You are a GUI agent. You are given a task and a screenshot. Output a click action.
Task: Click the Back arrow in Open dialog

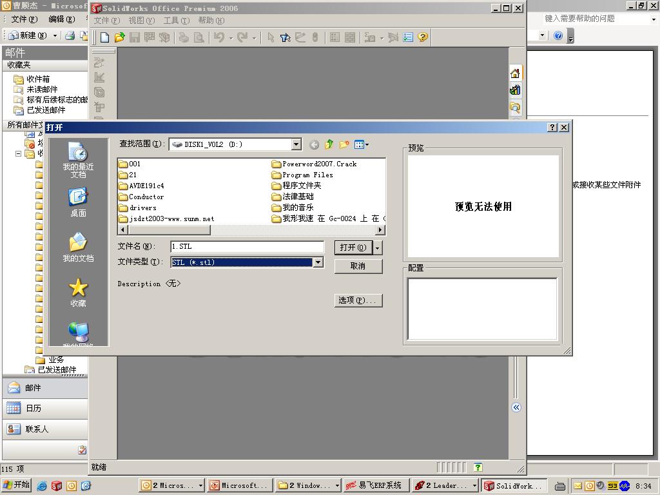pyautogui.click(x=314, y=145)
